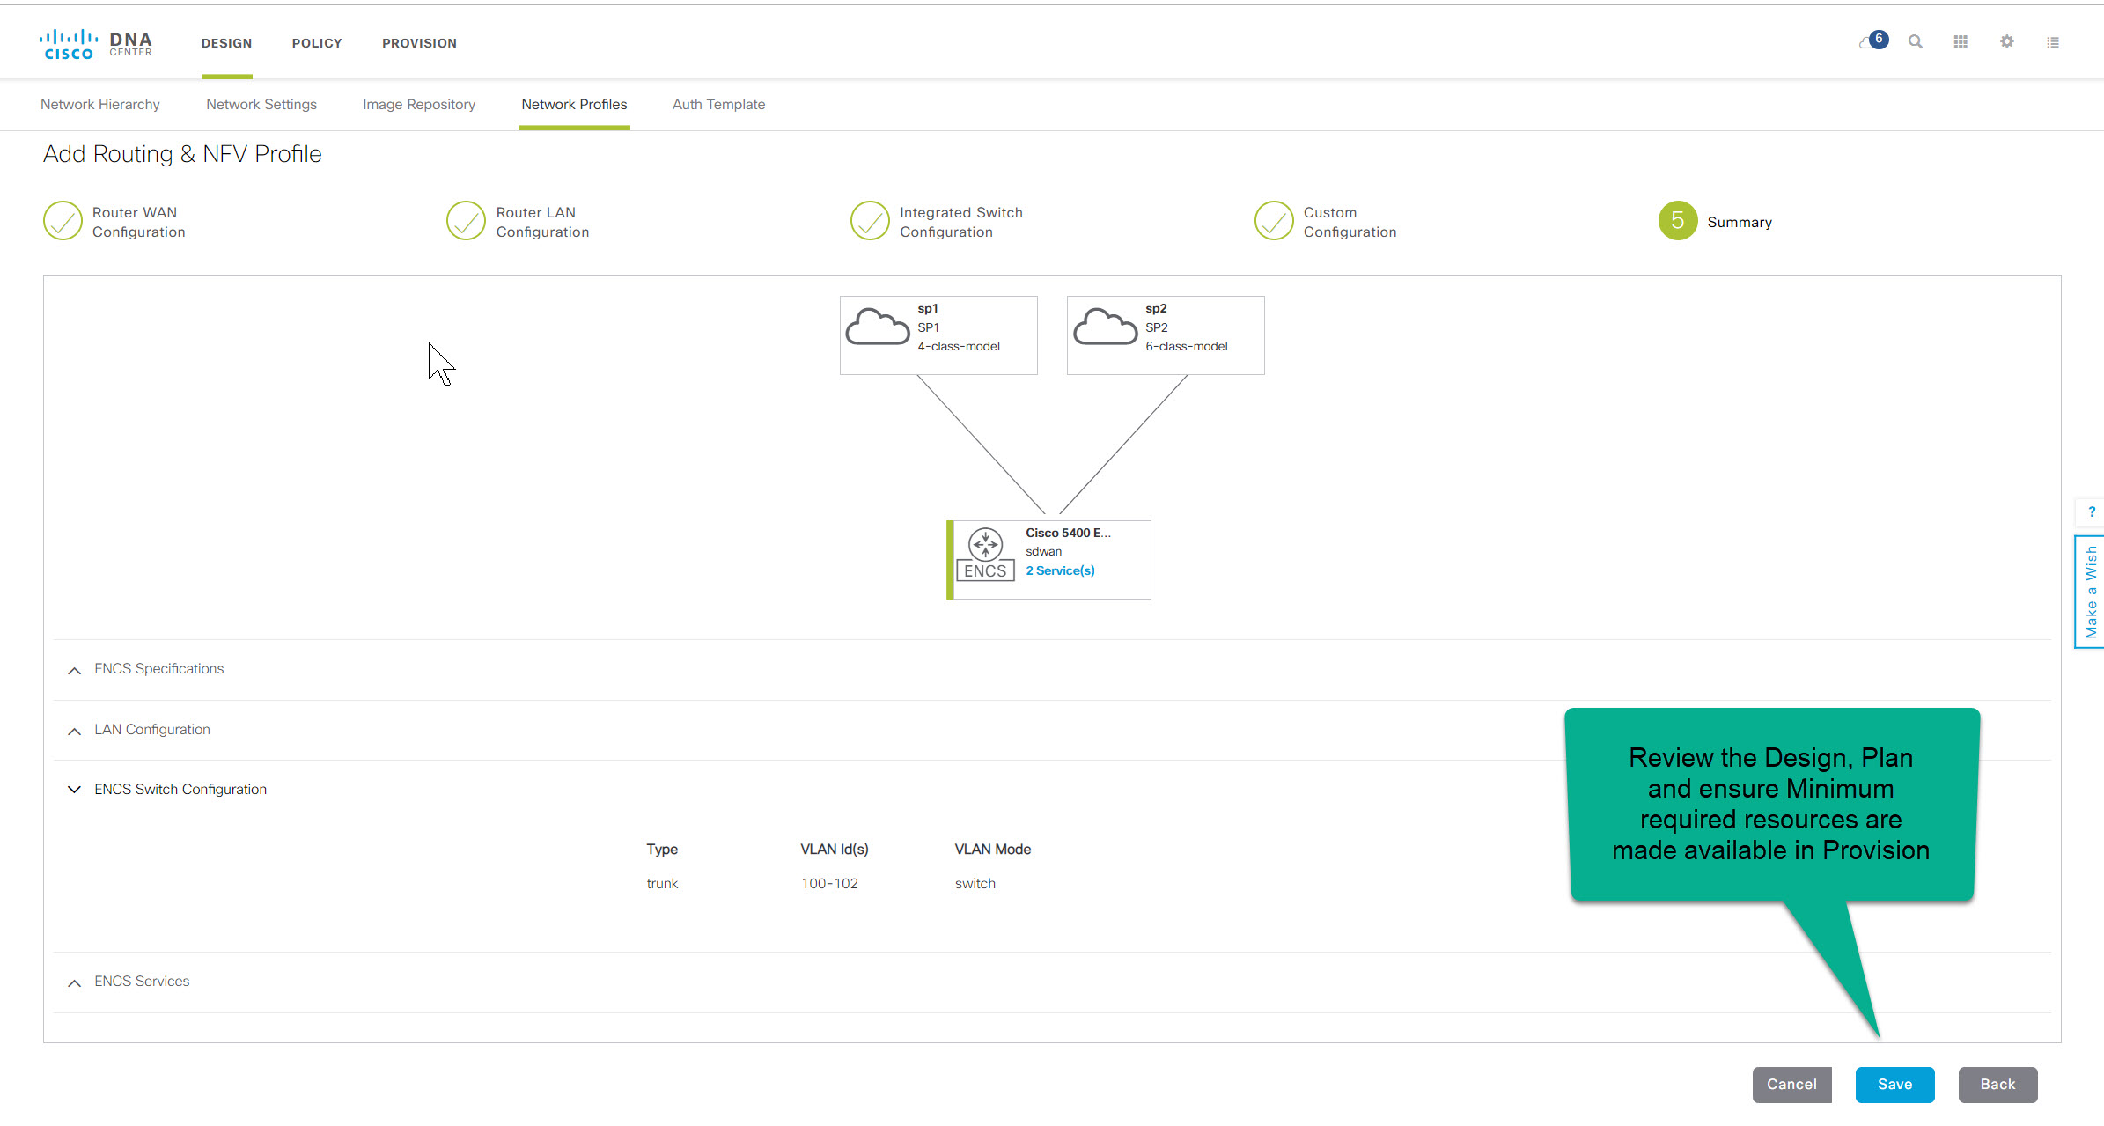
Task: Click the ENCS router device icon
Action: tap(985, 554)
